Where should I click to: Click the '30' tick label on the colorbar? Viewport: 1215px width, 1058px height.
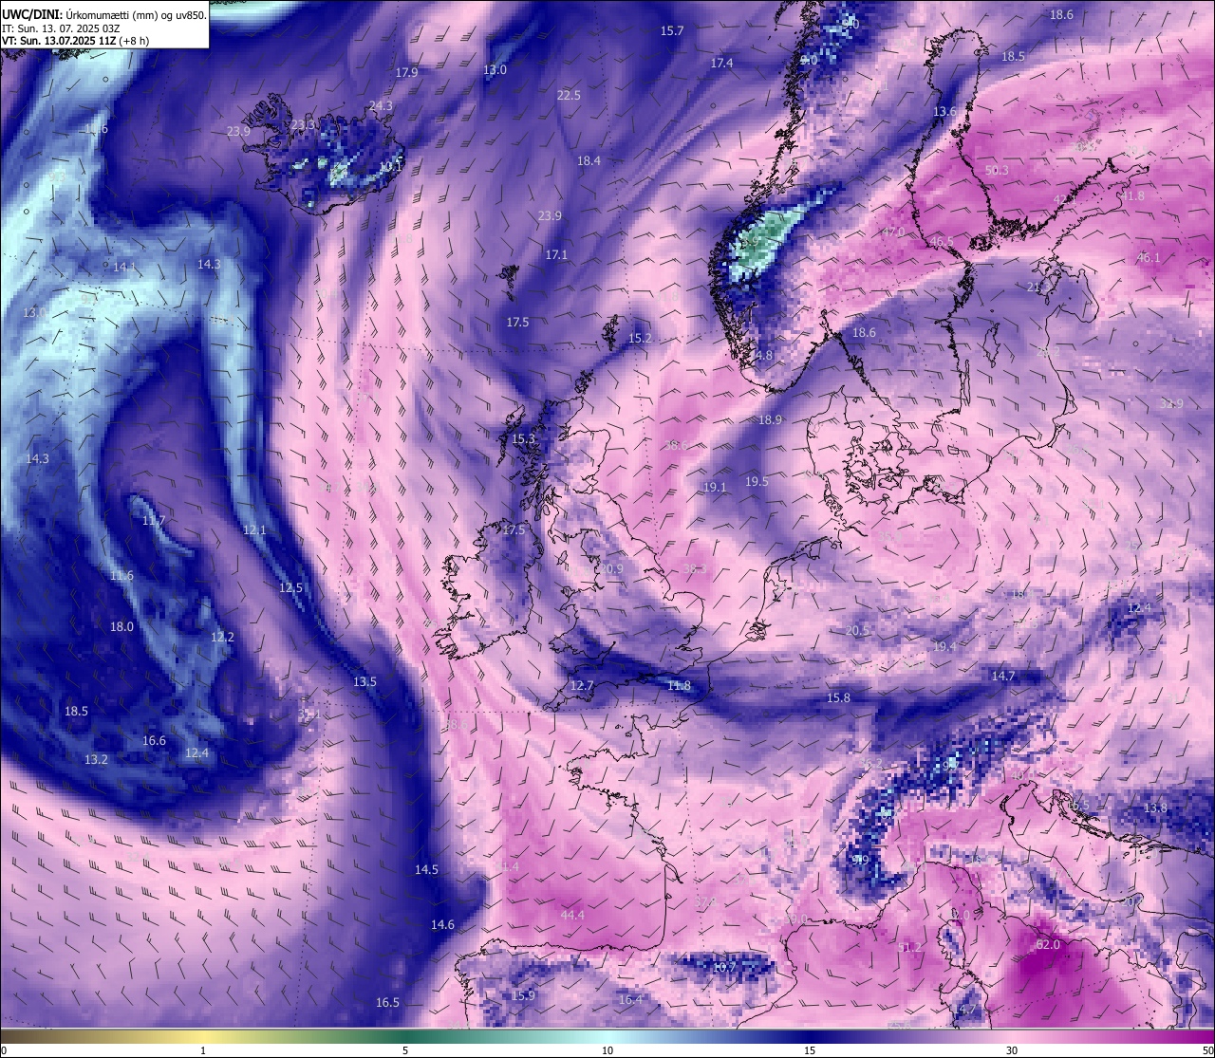(1012, 1050)
